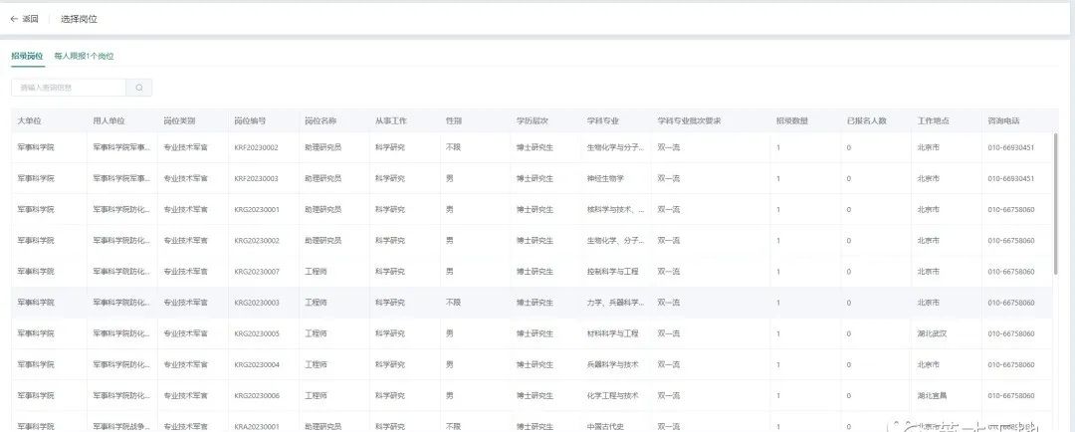Select the row with code KRF20230002
Screen dimensions: 1075x432
point(532,147)
